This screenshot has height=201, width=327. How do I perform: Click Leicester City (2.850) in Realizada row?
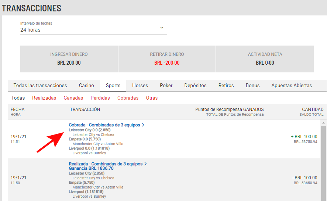click(x=86, y=173)
